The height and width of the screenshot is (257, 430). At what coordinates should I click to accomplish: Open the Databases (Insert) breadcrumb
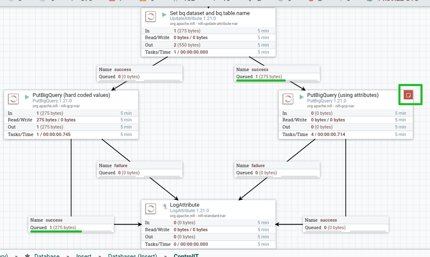point(133,255)
